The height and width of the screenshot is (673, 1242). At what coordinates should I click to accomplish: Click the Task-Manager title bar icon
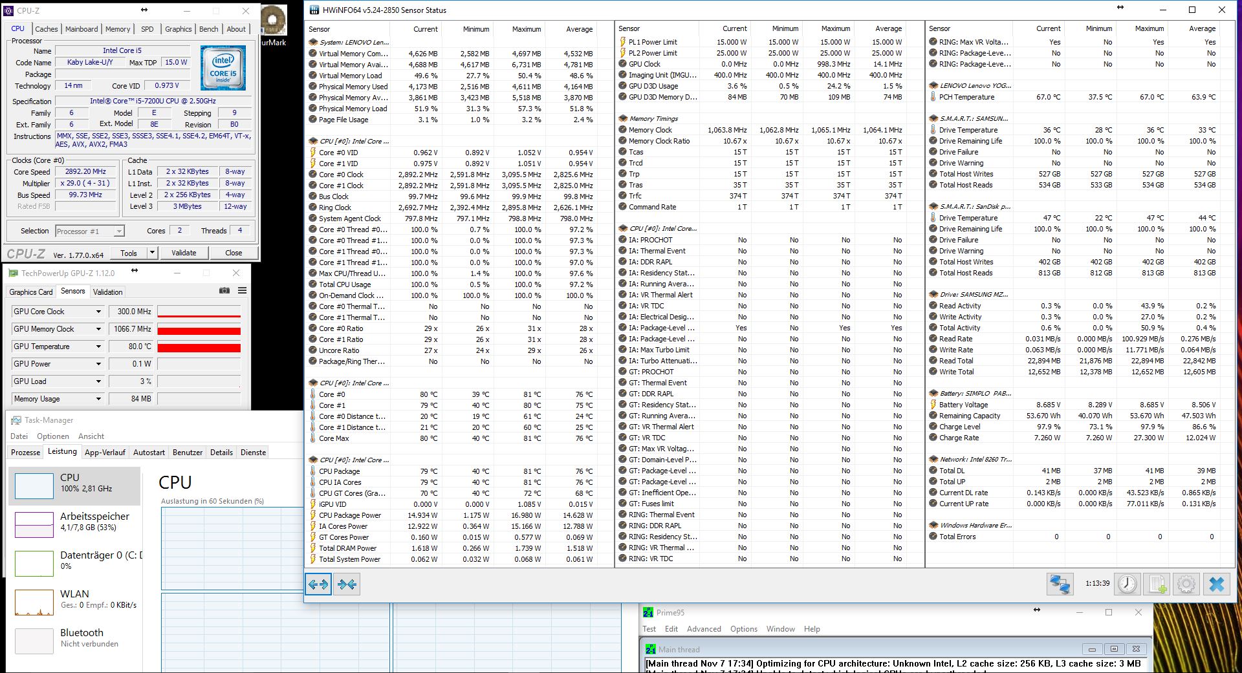tap(16, 420)
